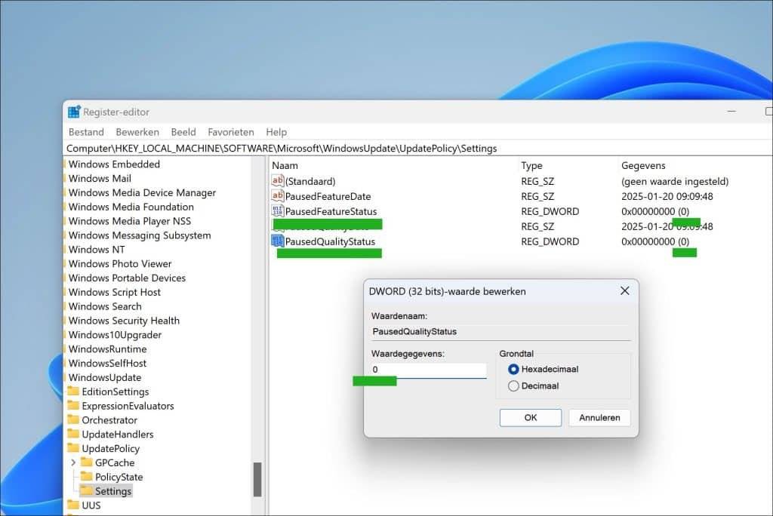Image resolution: width=773 pixels, height=516 pixels.
Task: Select the Windows Security Health key
Action: (124, 321)
